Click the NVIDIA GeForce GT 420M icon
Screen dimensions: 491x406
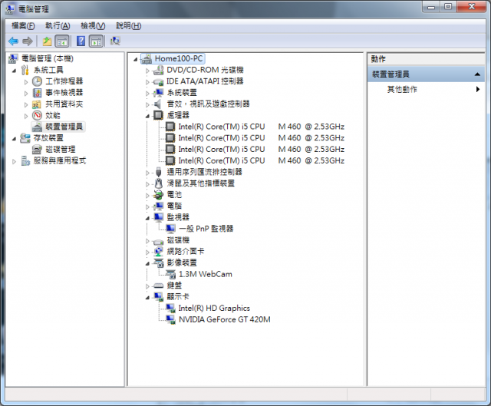(x=170, y=319)
